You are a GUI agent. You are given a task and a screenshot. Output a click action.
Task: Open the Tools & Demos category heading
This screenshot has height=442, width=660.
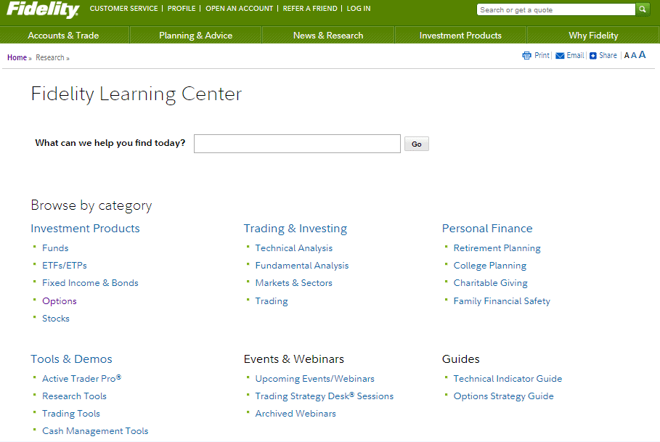(x=72, y=359)
